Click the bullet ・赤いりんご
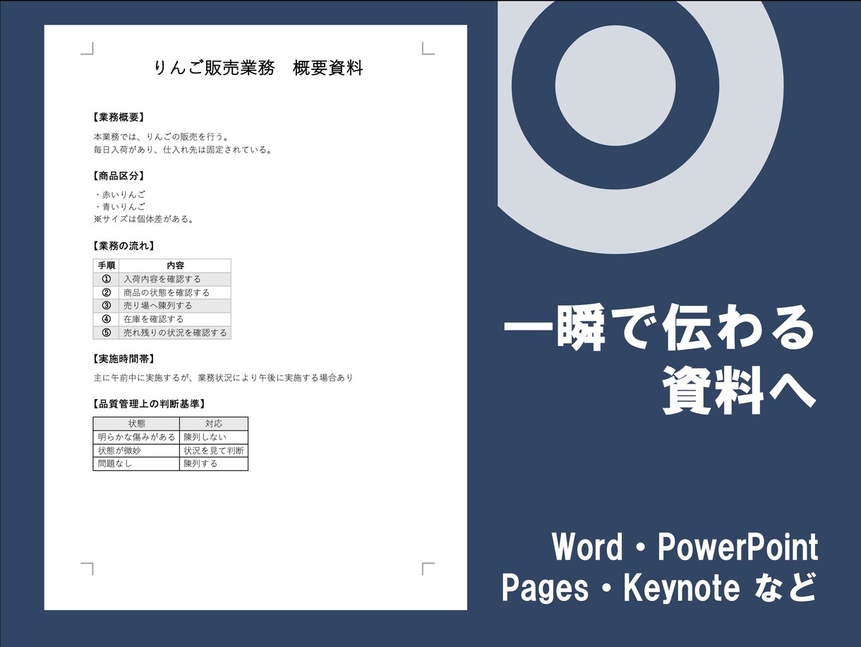 (x=119, y=194)
